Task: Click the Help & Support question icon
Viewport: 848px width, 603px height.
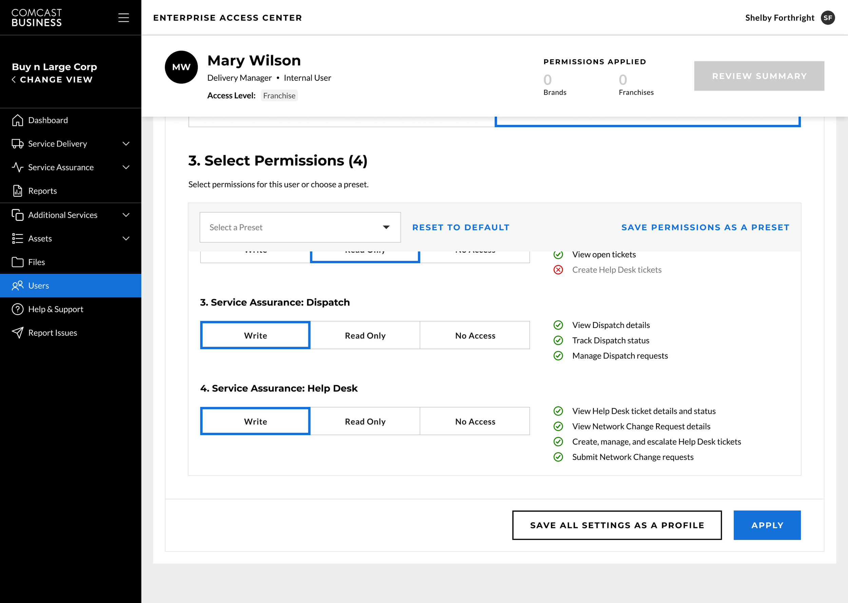Action: coord(17,309)
